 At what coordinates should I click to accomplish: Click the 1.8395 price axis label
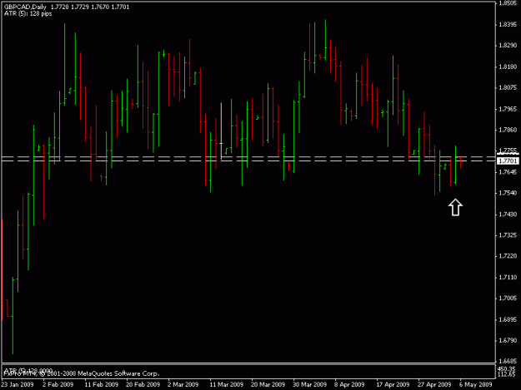(508, 24)
